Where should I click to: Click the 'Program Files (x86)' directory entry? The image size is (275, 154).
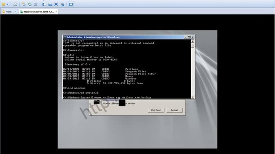pos(141,74)
